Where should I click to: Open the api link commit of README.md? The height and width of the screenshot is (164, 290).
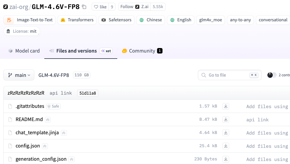[x=257, y=120]
